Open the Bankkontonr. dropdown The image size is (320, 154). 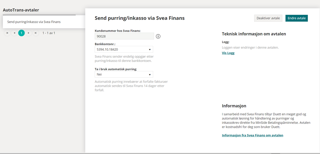[124, 49]
